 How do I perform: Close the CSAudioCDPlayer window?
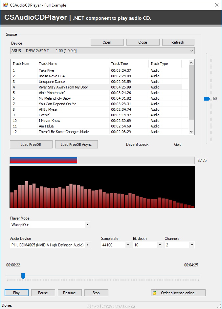tap(217, 5)
